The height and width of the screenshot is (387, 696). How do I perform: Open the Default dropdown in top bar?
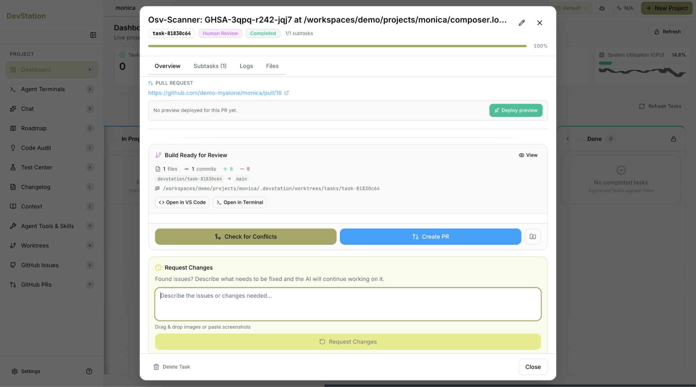point(571,8)
